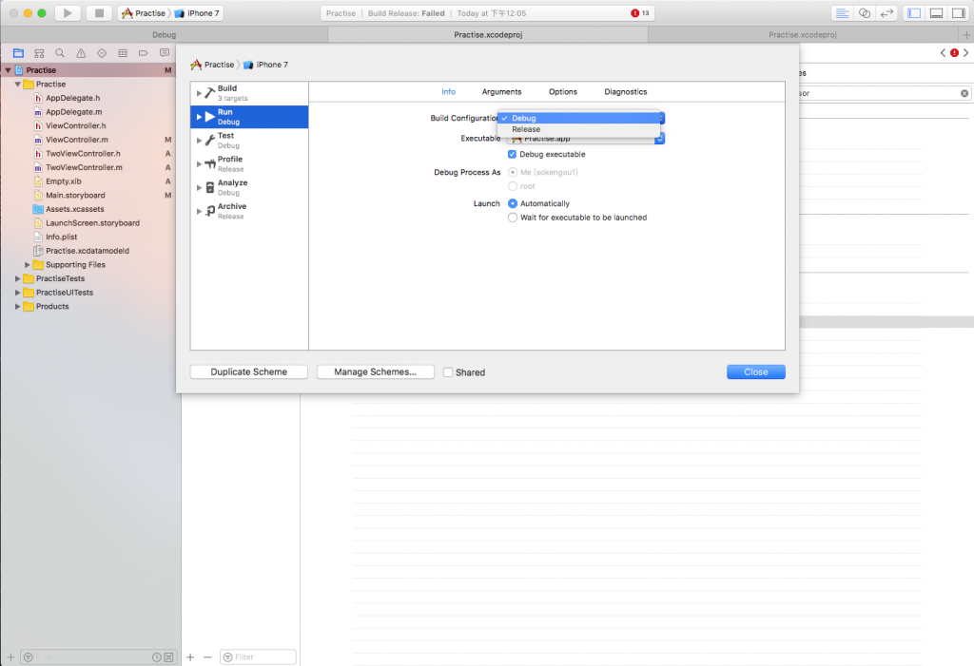Viewport: 974px width, 666px height.
Task: Open the Issue navigator warning icon
Action: [x=81, y=53]
